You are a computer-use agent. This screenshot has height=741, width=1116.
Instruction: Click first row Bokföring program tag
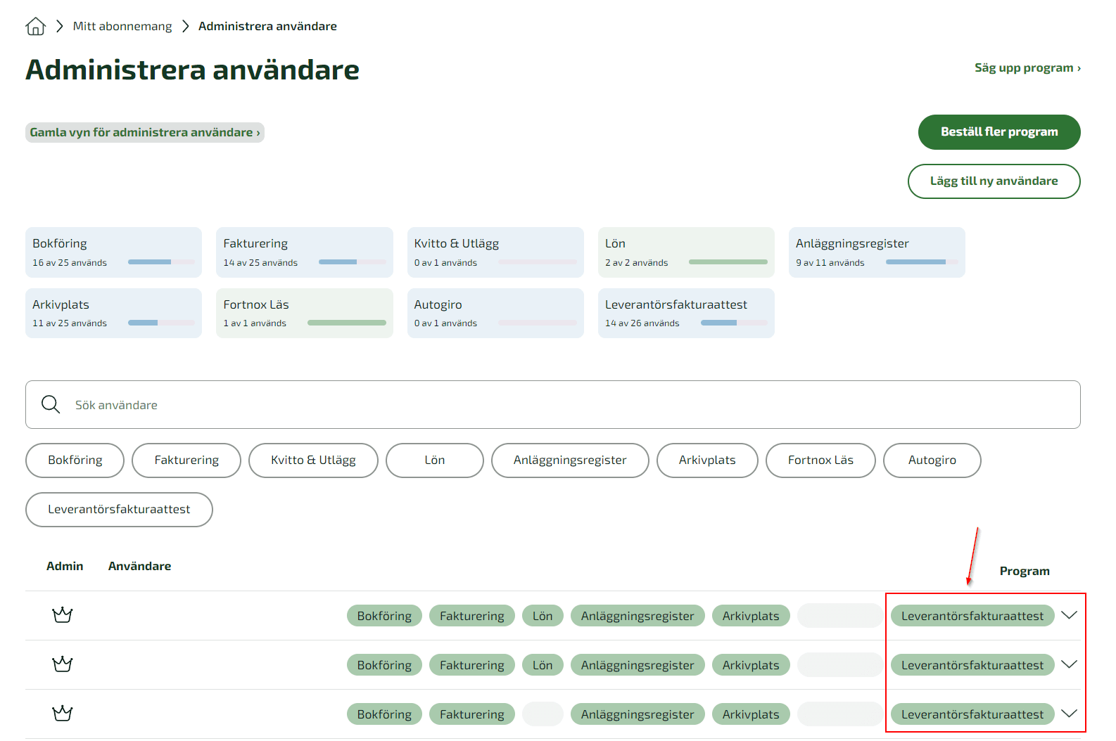[x=384, y=616]
